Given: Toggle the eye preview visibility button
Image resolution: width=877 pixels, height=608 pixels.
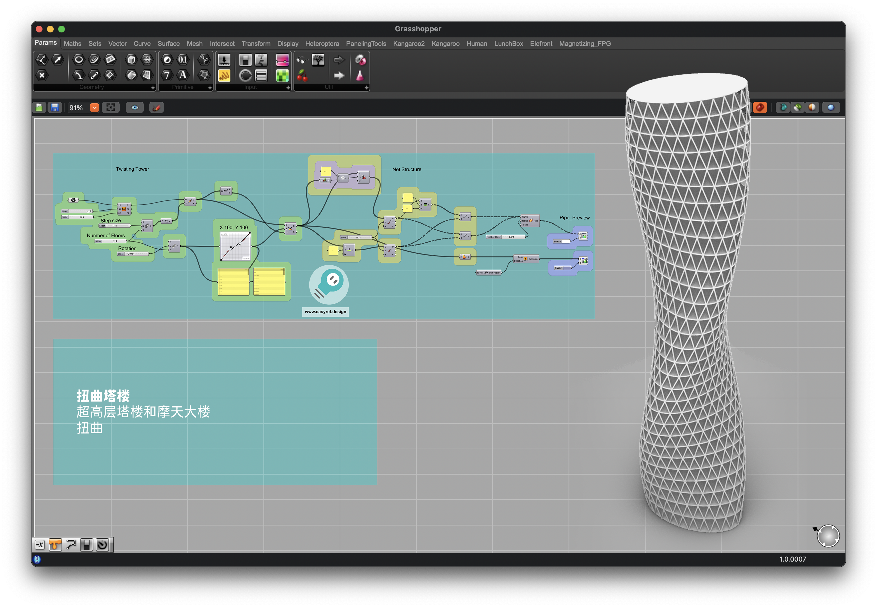Looking at the screenshot, I should click(x=135, y=108).
